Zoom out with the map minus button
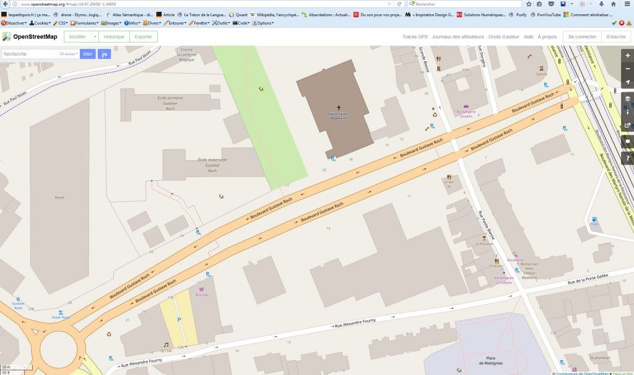Viewport: 634px width, 375px height. tap(627, 69)
